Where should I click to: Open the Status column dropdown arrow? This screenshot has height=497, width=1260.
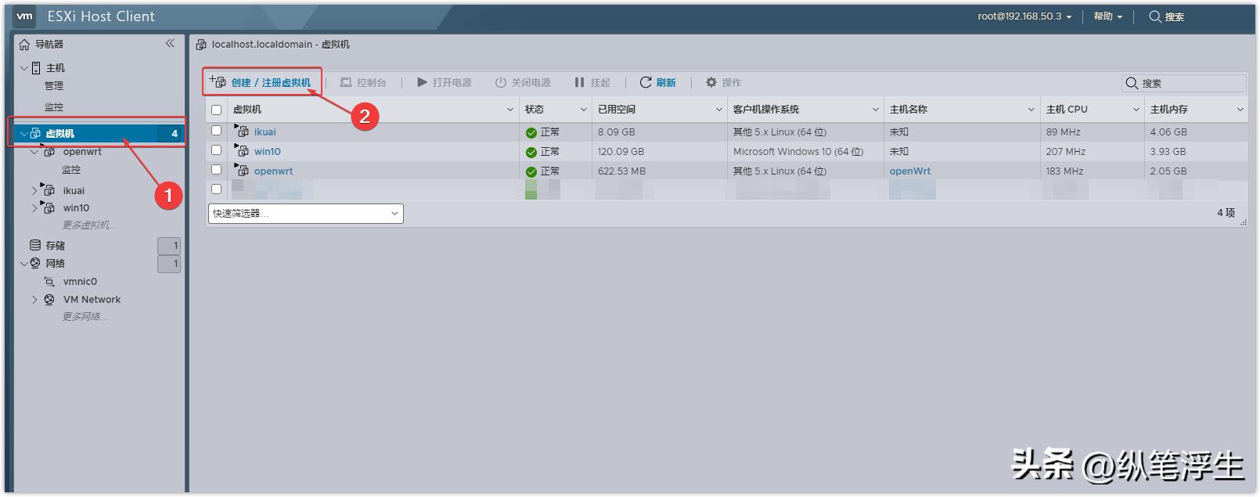(583, 110)
